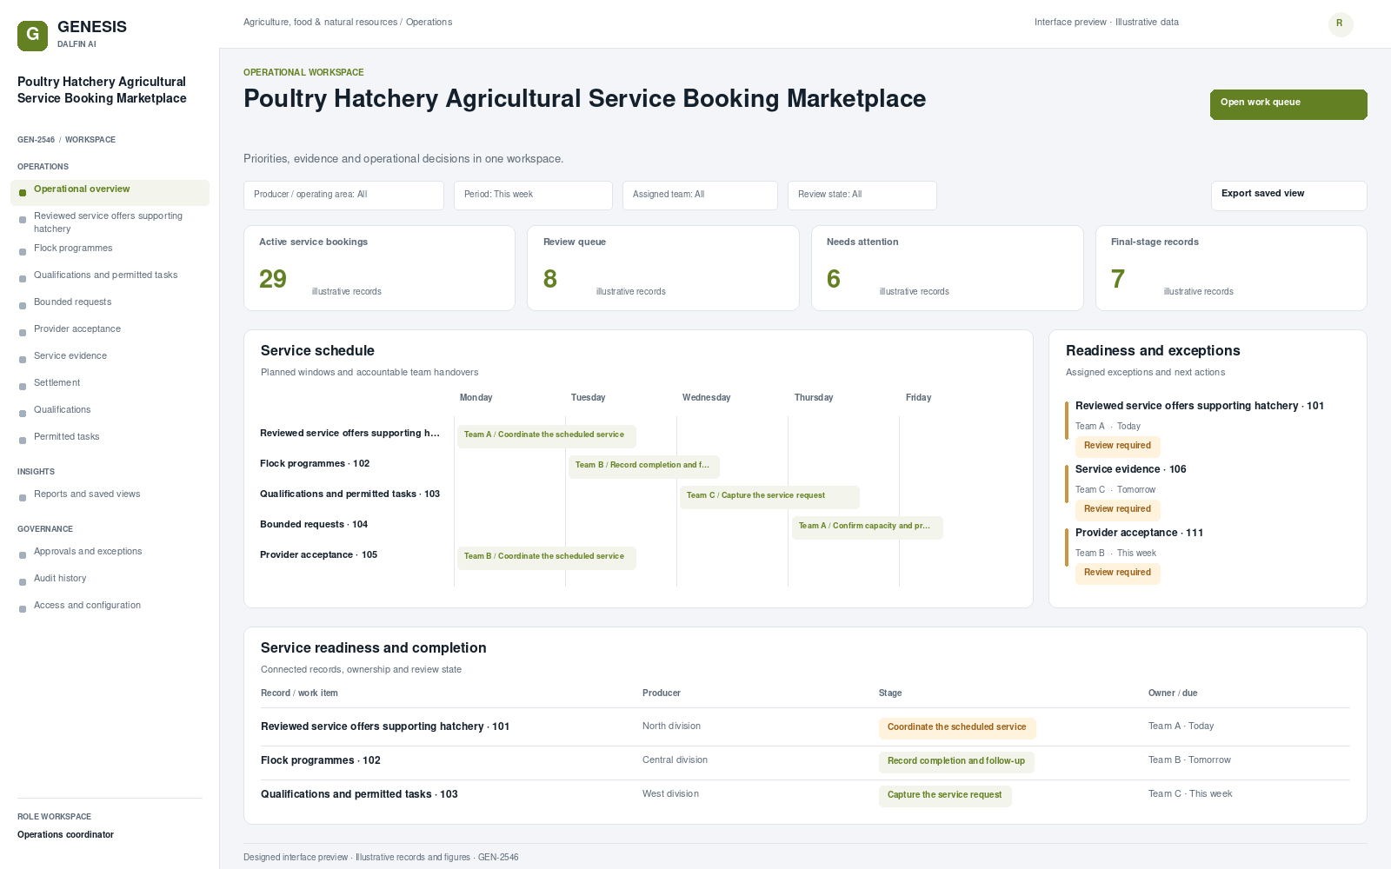This screenshot has width=1391, height=869.
Task: Open the Assigned team filter
Action: 700,196
